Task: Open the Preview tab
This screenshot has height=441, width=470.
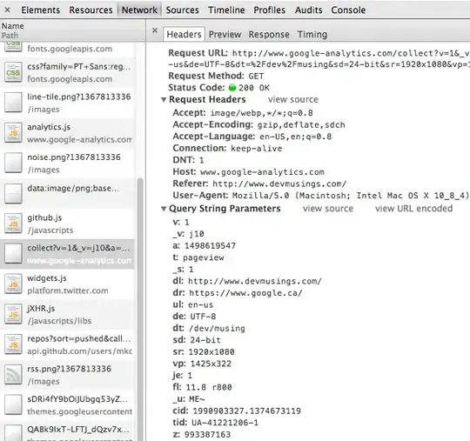Action: tap(225, 35)
